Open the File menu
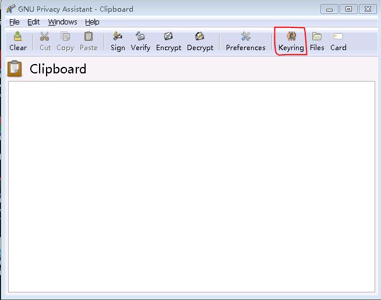This screenshot has height=300, width=381. click(x=15, y=22)
